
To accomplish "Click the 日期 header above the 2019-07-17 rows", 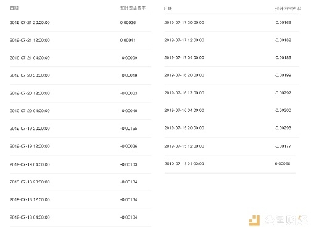I will pos(168,9).
